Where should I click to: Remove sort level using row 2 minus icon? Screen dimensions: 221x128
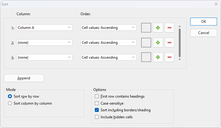coord(169,43)
